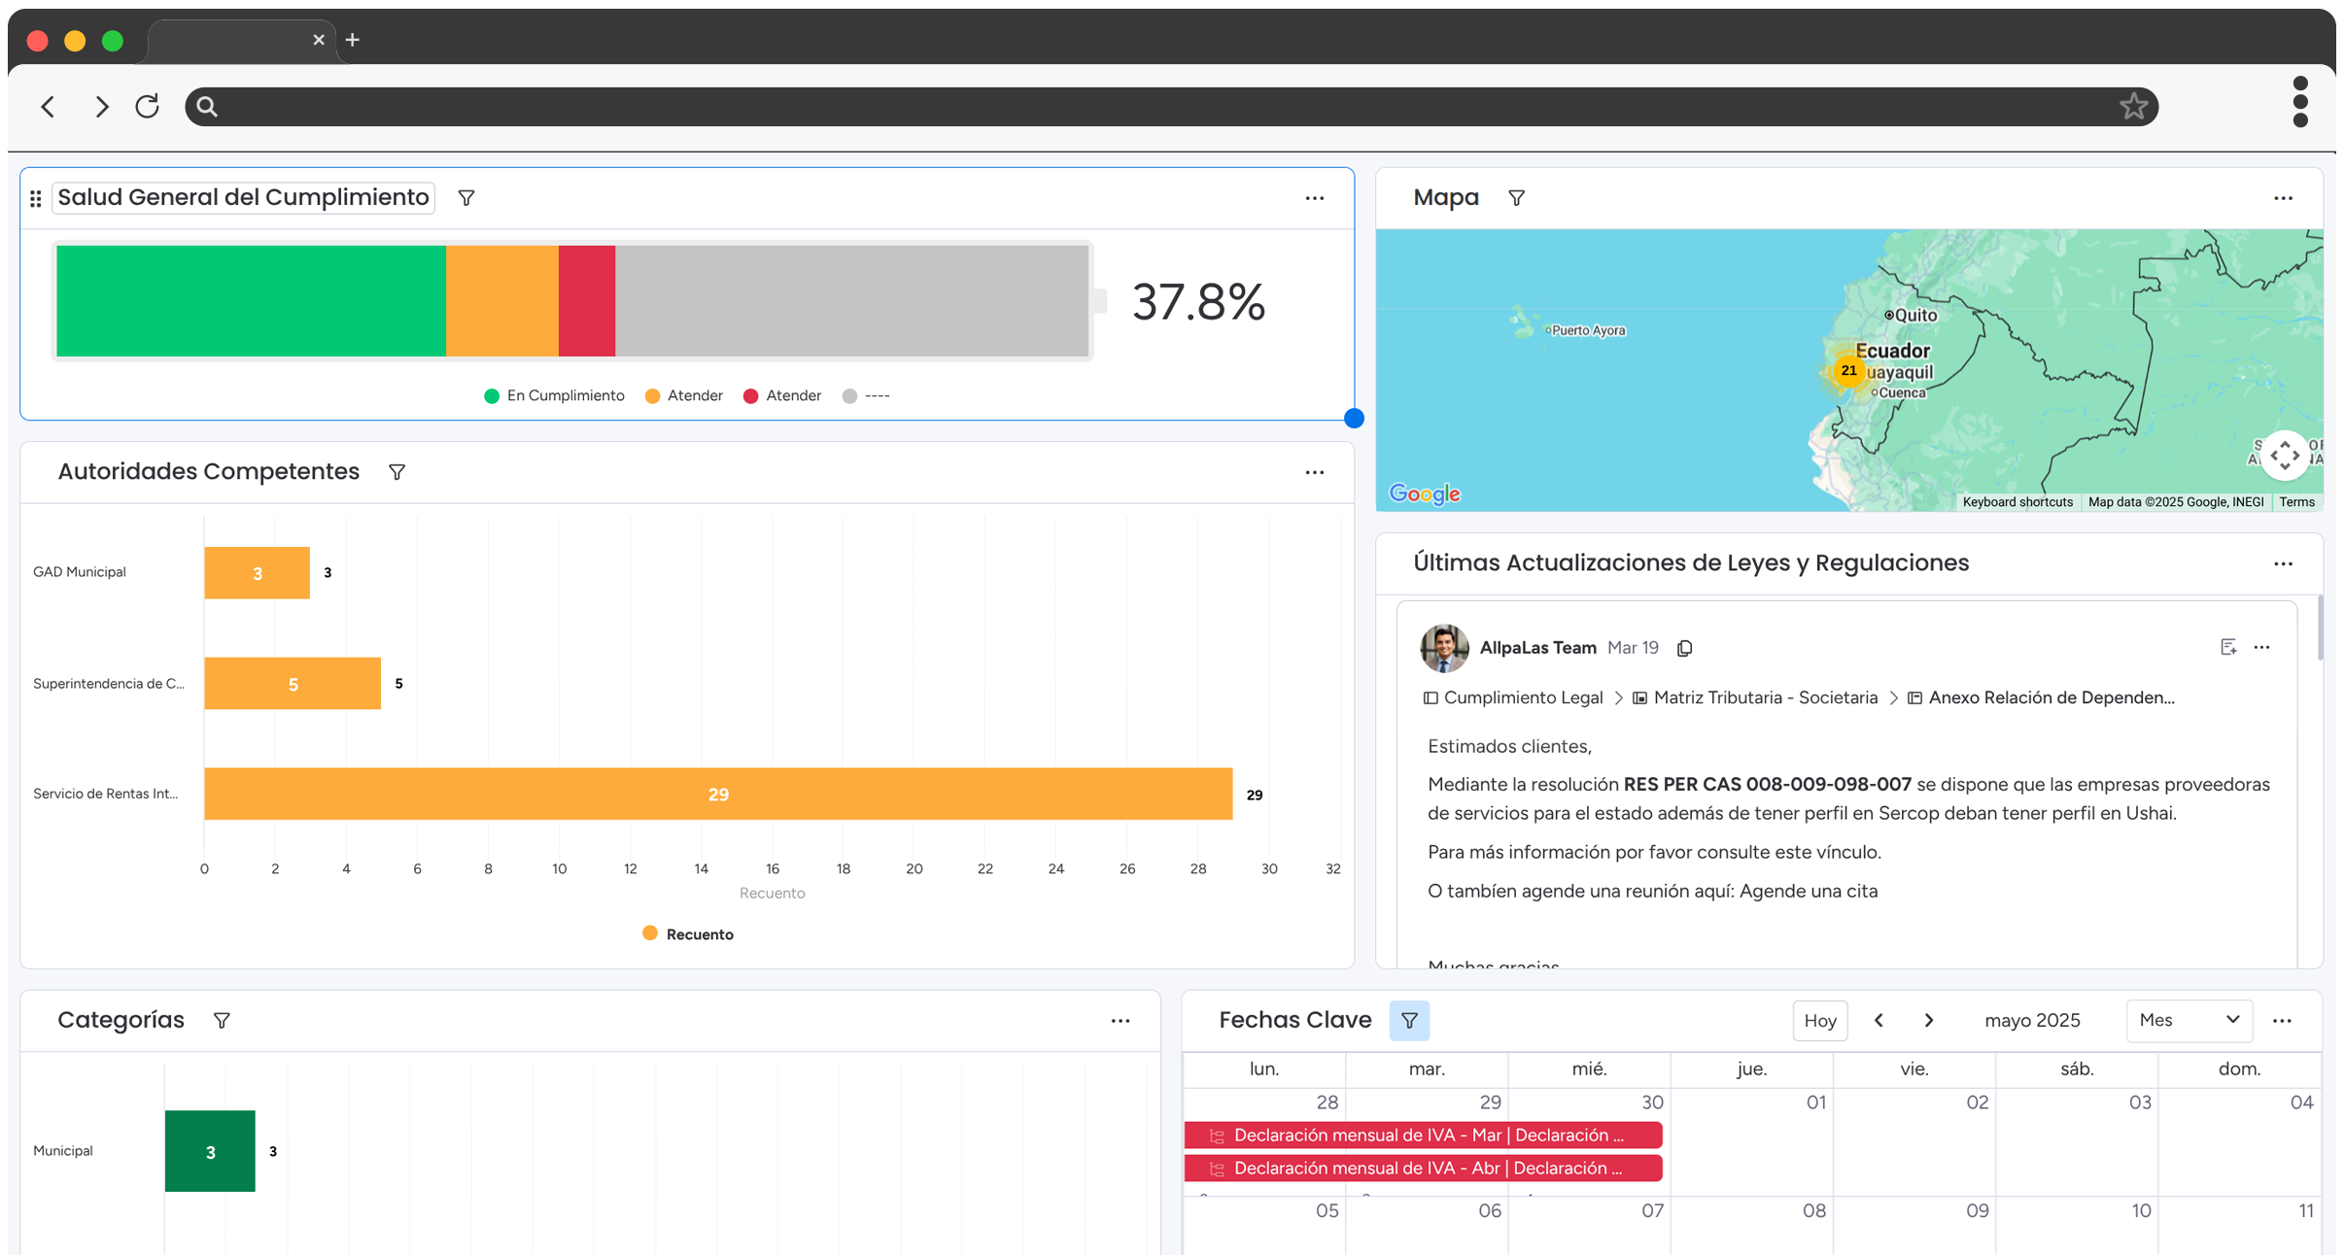Bookmark page with the star icon
This screenshot has height=1255, width=2345.
pyautogui.click(x=2133, y=106)
